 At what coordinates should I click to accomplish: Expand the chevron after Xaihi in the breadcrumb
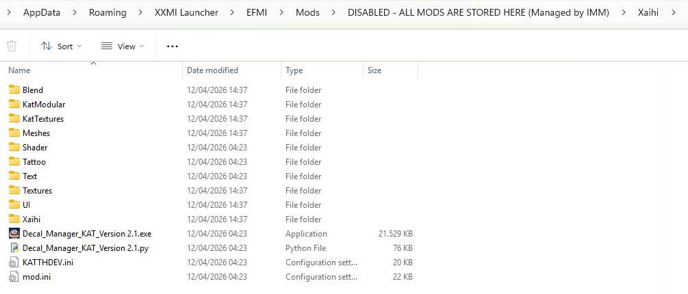point(674,13)
